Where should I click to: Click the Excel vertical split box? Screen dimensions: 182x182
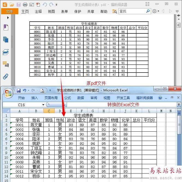(x=179, y=109)
